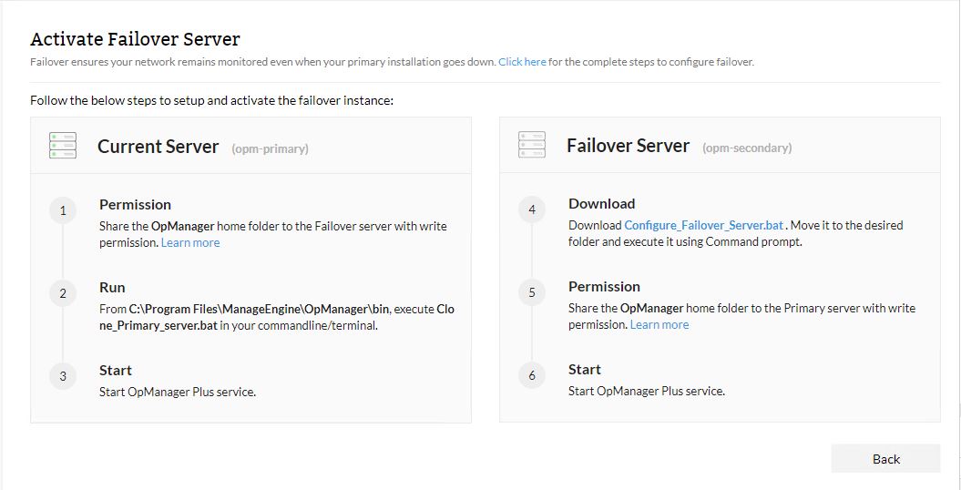Click the Failover Server title text
961x490 pixels.
(628, 146)
